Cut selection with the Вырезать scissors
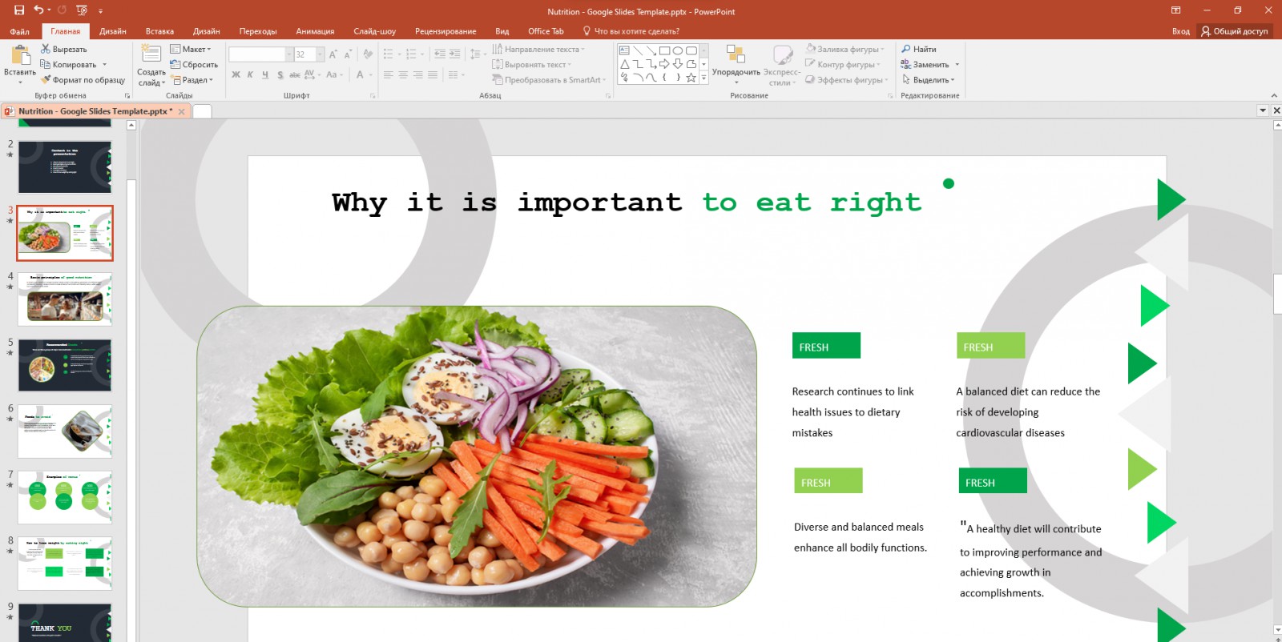Screen dimensions: 1282x642 (x=63, y=50)
